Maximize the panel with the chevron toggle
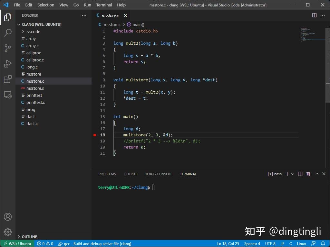Viewport: 330px width, 247px height. (x=316, y=174)
